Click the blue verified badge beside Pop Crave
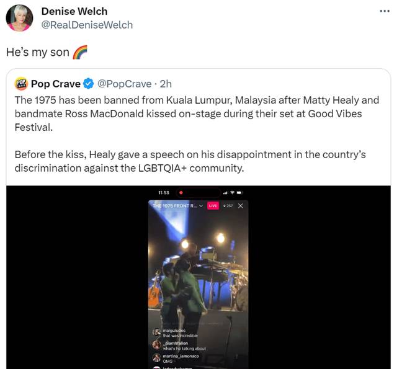 coord(89,84)
